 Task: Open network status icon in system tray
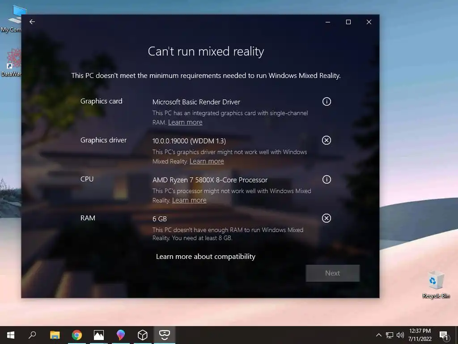390,335
